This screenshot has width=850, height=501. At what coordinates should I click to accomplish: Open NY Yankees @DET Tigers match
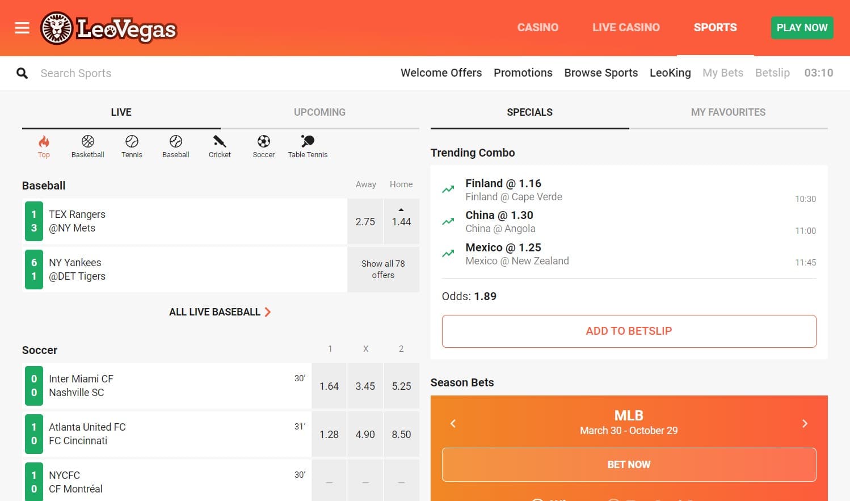tap(184, 270)
